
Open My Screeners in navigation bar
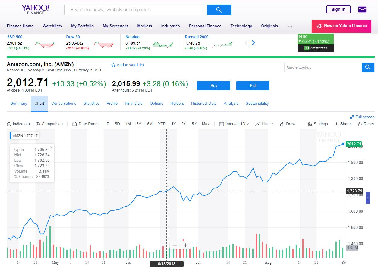[x=115, y=26]
